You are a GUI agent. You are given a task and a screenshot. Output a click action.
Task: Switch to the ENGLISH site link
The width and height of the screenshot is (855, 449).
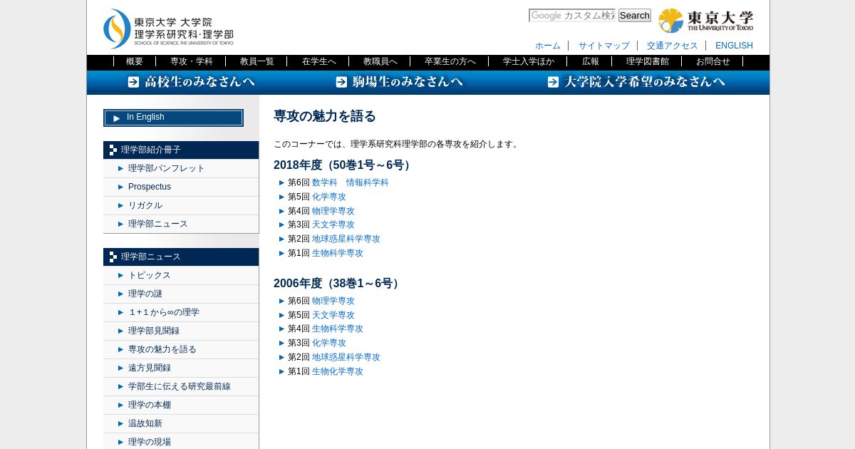pos(734,46)
